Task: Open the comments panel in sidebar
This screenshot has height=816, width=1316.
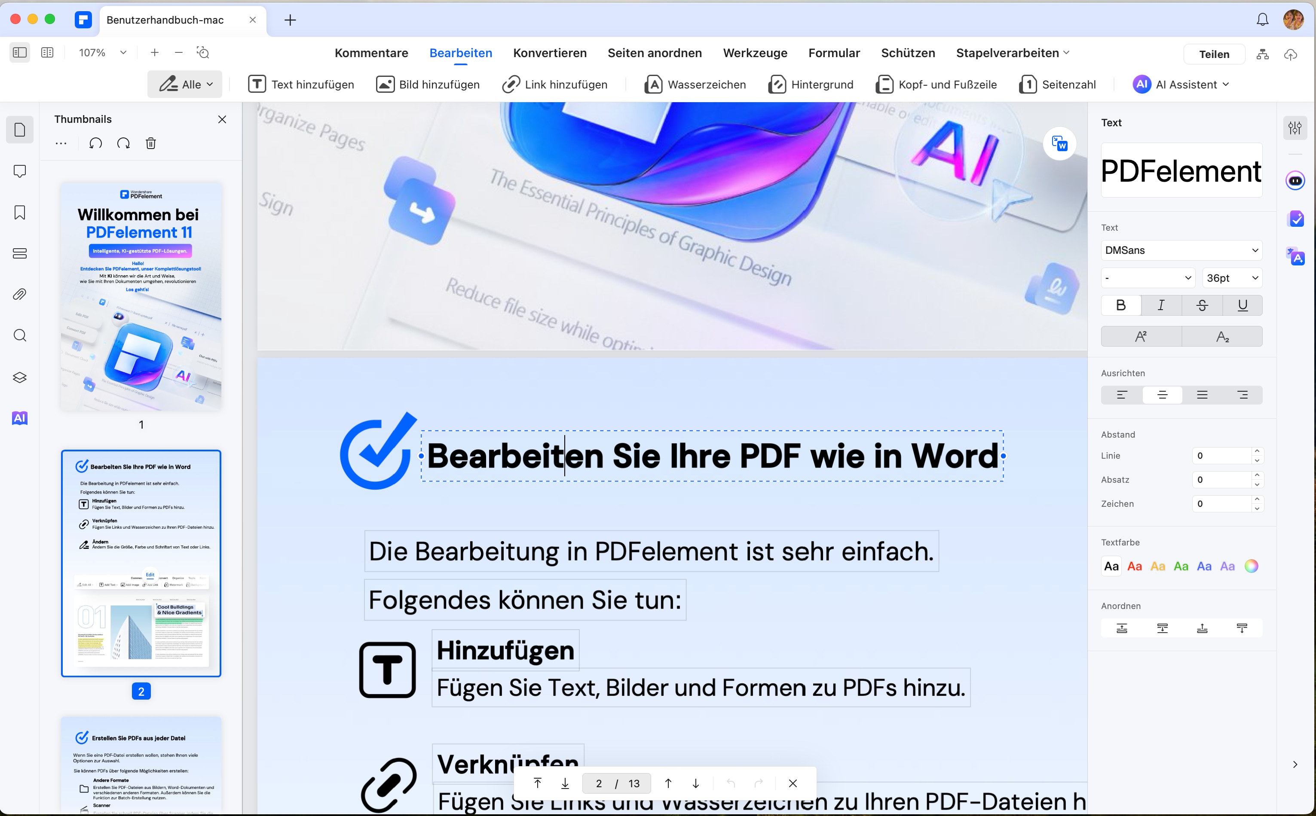Action: (20, 171)
